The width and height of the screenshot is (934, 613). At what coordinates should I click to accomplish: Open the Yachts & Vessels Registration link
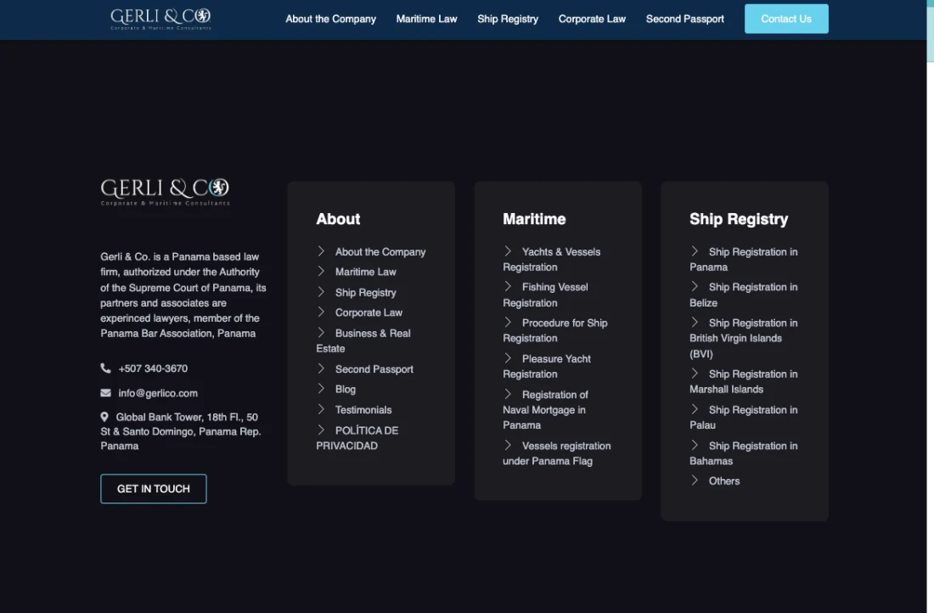[552, 260]
